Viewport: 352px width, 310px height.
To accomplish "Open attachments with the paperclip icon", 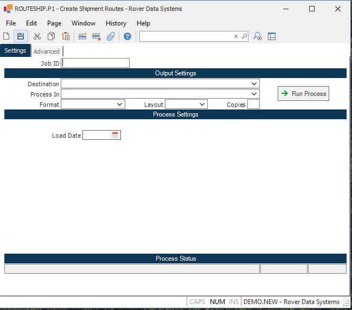I will point(111,36).
